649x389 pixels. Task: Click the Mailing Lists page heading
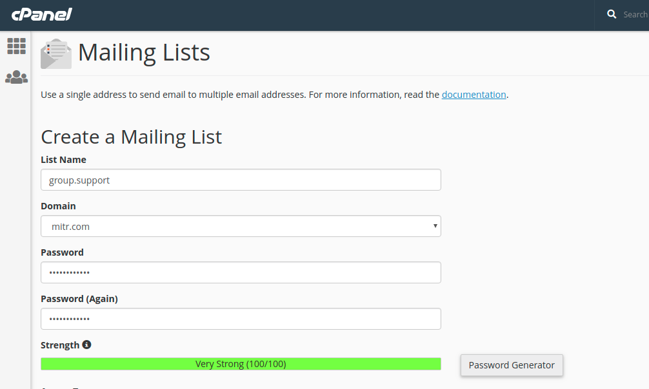coord(144,52)
